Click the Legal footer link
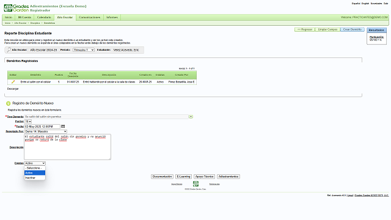Viewport: 391px width, 220px height. tap(350, 196)
